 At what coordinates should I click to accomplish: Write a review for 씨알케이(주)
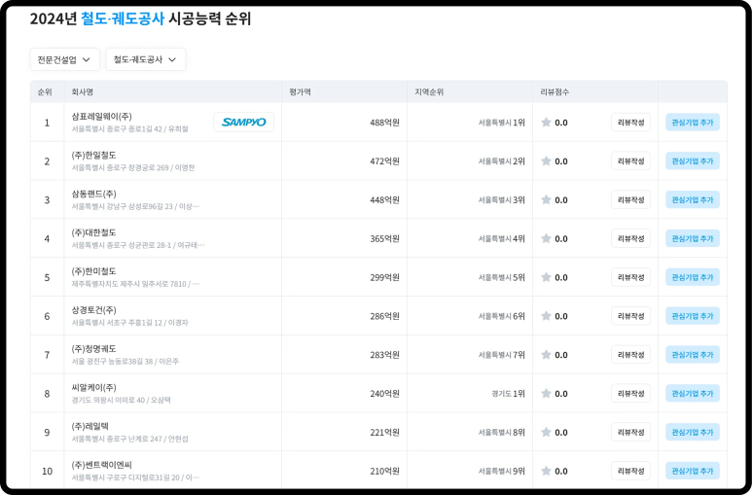(630, 393)
